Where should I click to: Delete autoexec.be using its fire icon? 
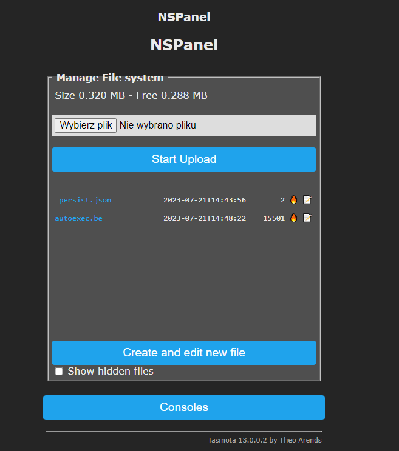(294, 218)
